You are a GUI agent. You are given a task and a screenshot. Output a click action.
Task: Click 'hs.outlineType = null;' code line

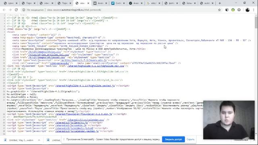(x=21, y=94)
